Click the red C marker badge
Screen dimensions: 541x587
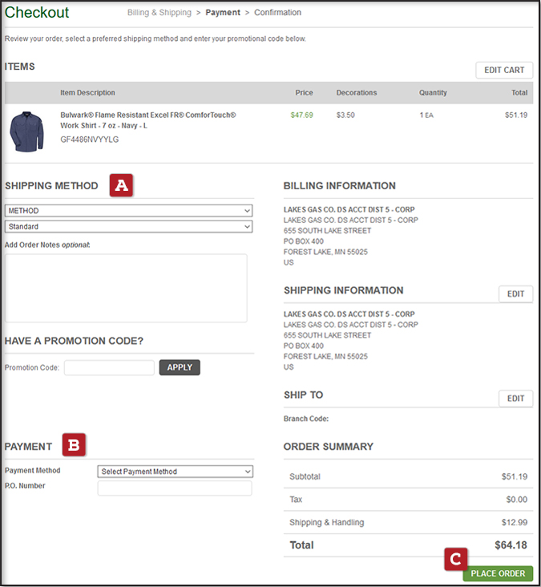tap(456, 558)
